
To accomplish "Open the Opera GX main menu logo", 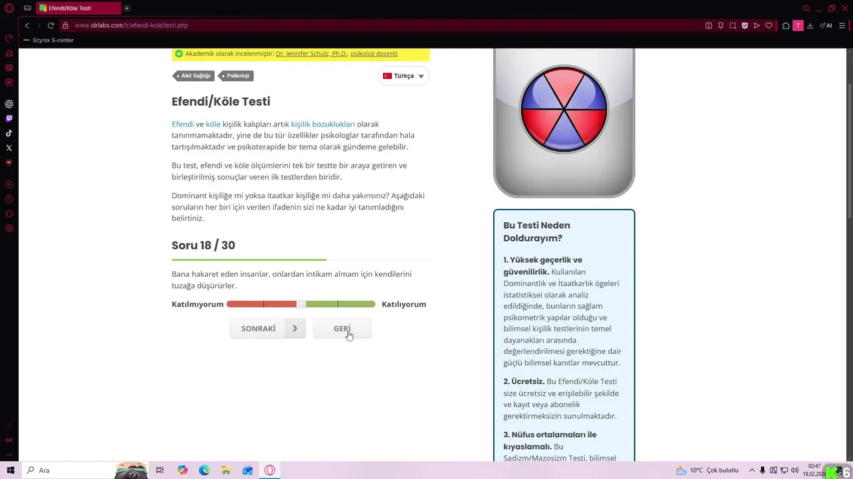I will click(9, 8).
